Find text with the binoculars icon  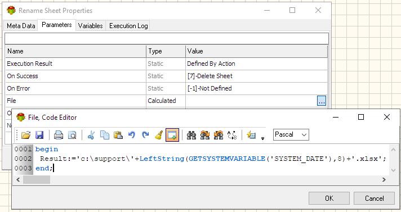point(191,135)
